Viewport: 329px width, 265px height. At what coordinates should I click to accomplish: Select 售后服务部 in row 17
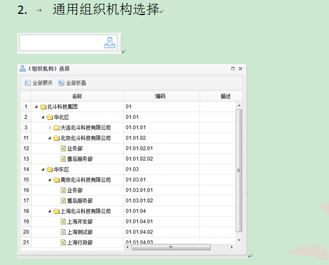[80, 200]
